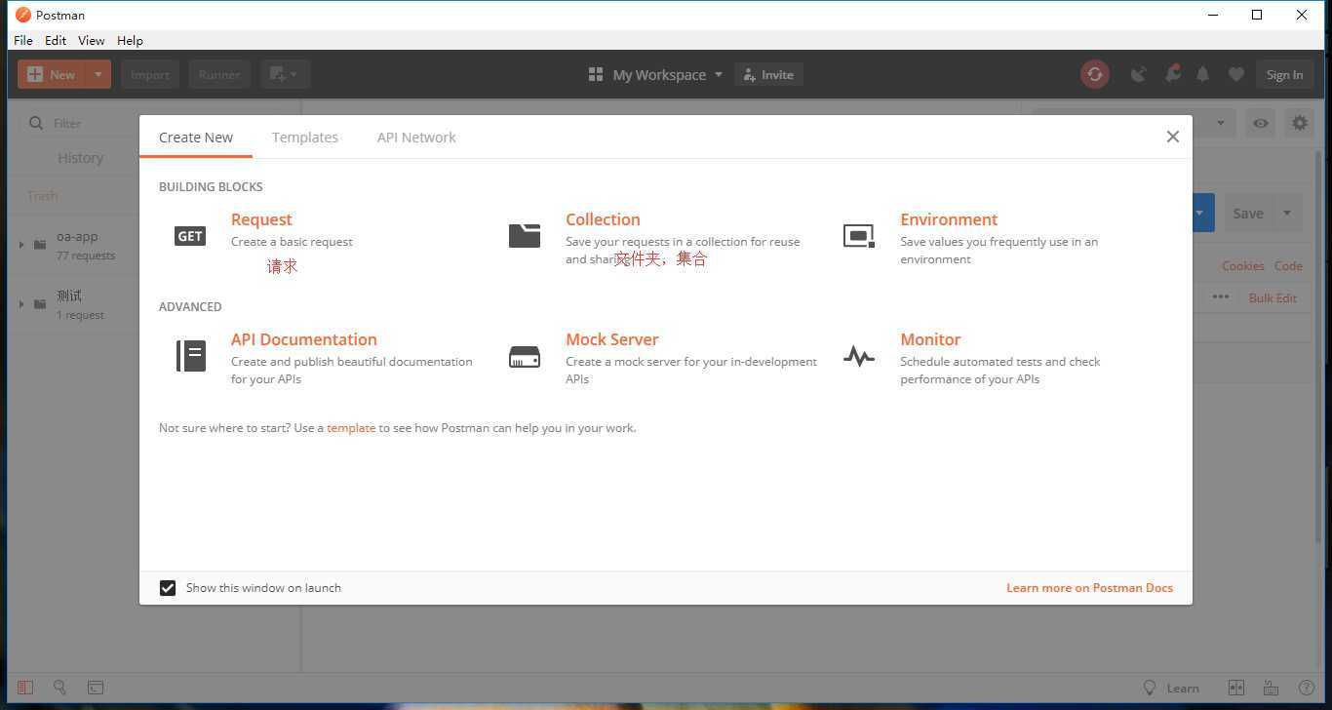This screenshot has height=710, width=1332.
Task: Open Learn more on Postman Docs
Action: (x=1089, y=587)
